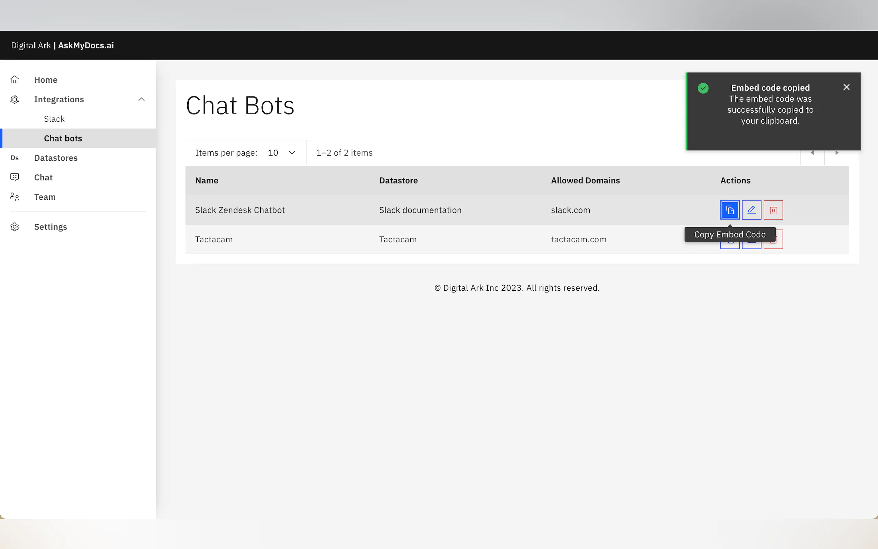
Task: Click the Home house icon in sidebar
Action: coord(15,80)
